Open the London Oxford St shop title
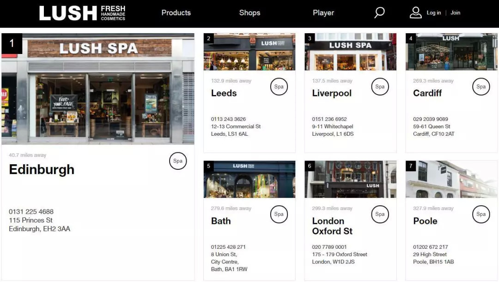The image size is (499, 282). click(x=332, y=226)
